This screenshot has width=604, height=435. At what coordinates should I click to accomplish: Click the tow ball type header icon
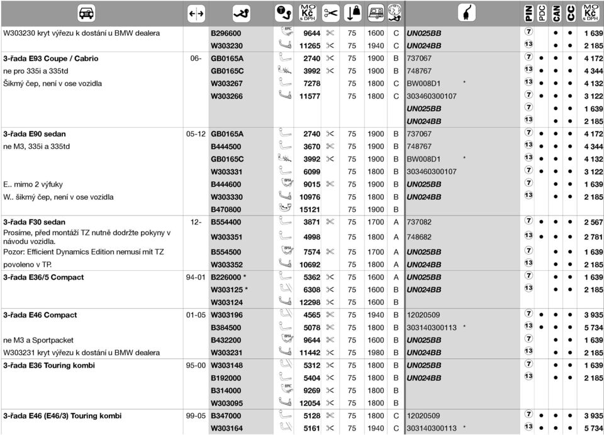click(x=284, y=13)
